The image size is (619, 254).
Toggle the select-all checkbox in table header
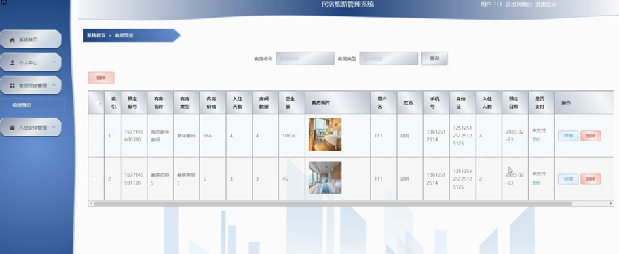[x=97, y=103]
